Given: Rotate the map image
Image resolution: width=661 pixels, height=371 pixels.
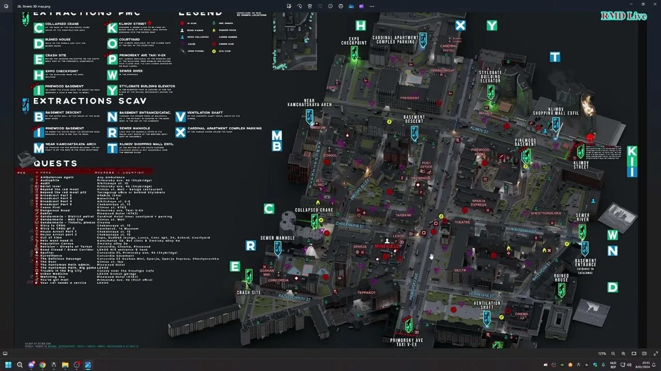Looking at the screenshot, I should (300, 6).
